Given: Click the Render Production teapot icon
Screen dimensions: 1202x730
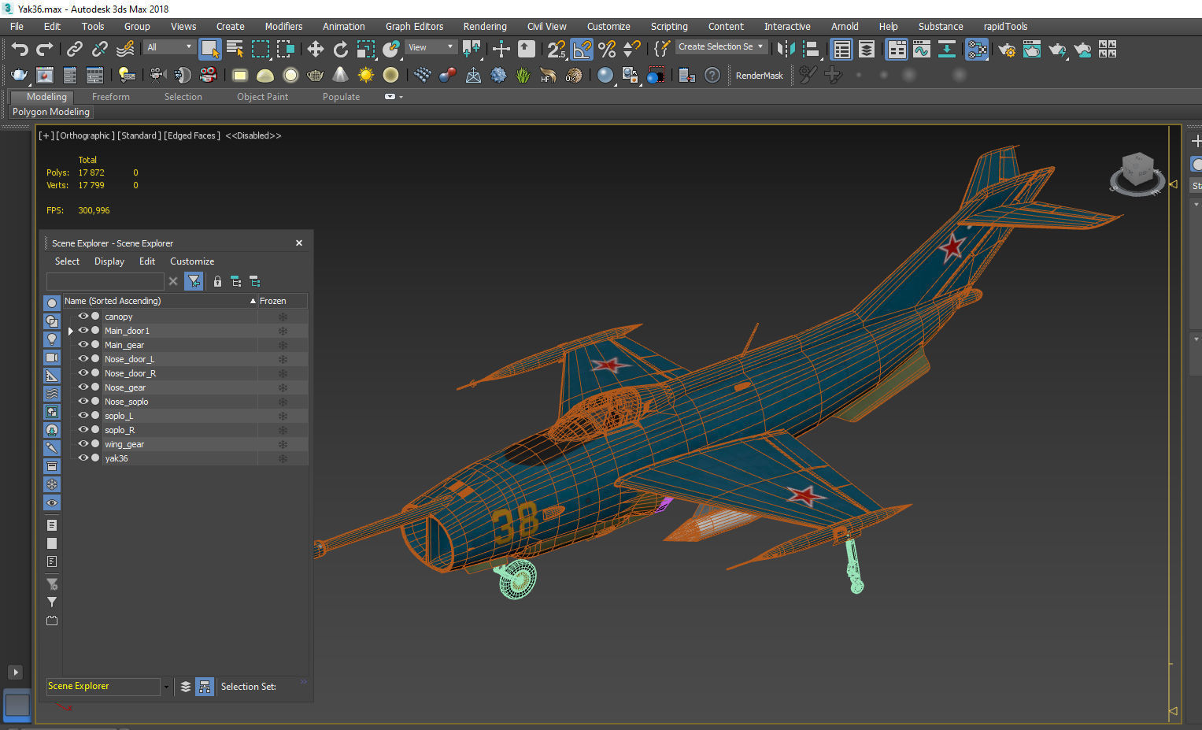Looking at the screenshot, I should (x=1057, y=50).
